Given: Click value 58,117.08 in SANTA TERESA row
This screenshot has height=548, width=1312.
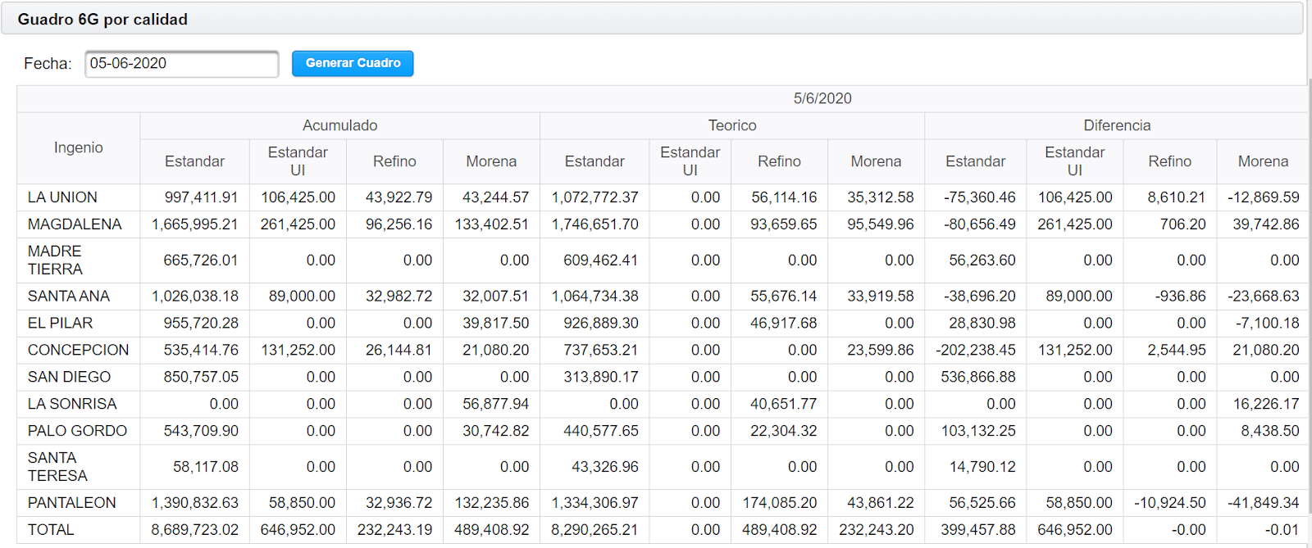Looking at the screenshot, I should pyautogui.click(x=206, y=467).
